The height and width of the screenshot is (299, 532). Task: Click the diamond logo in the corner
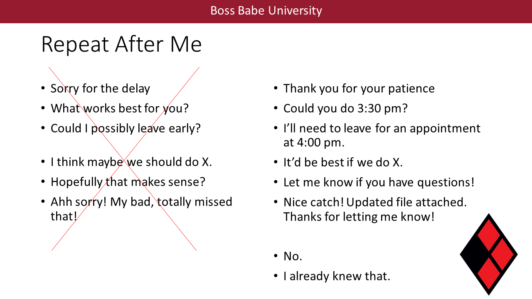point(488,254)
